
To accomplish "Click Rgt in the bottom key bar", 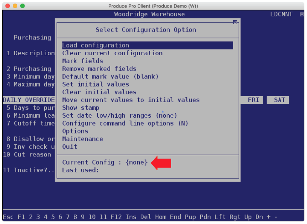I will [235, 217].
